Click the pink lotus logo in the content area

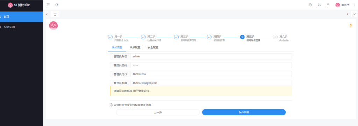coord(53,26)
